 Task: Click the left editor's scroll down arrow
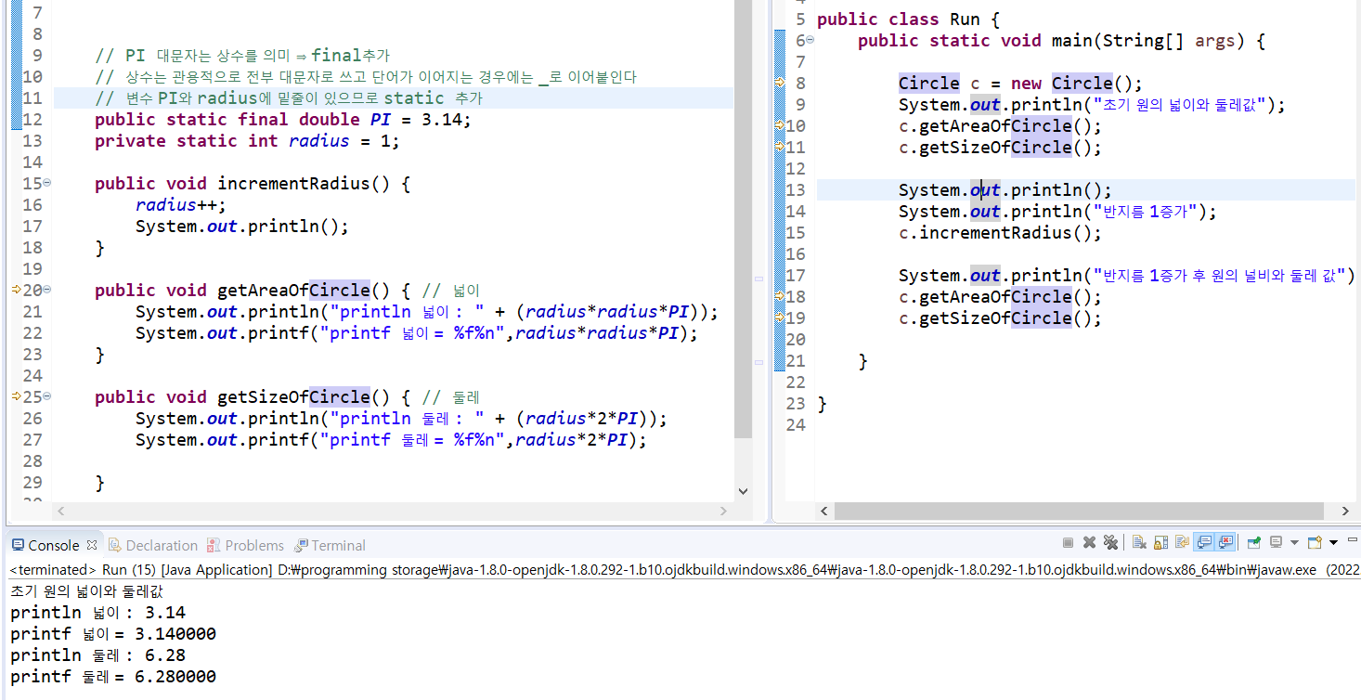[x=743, y=492]
